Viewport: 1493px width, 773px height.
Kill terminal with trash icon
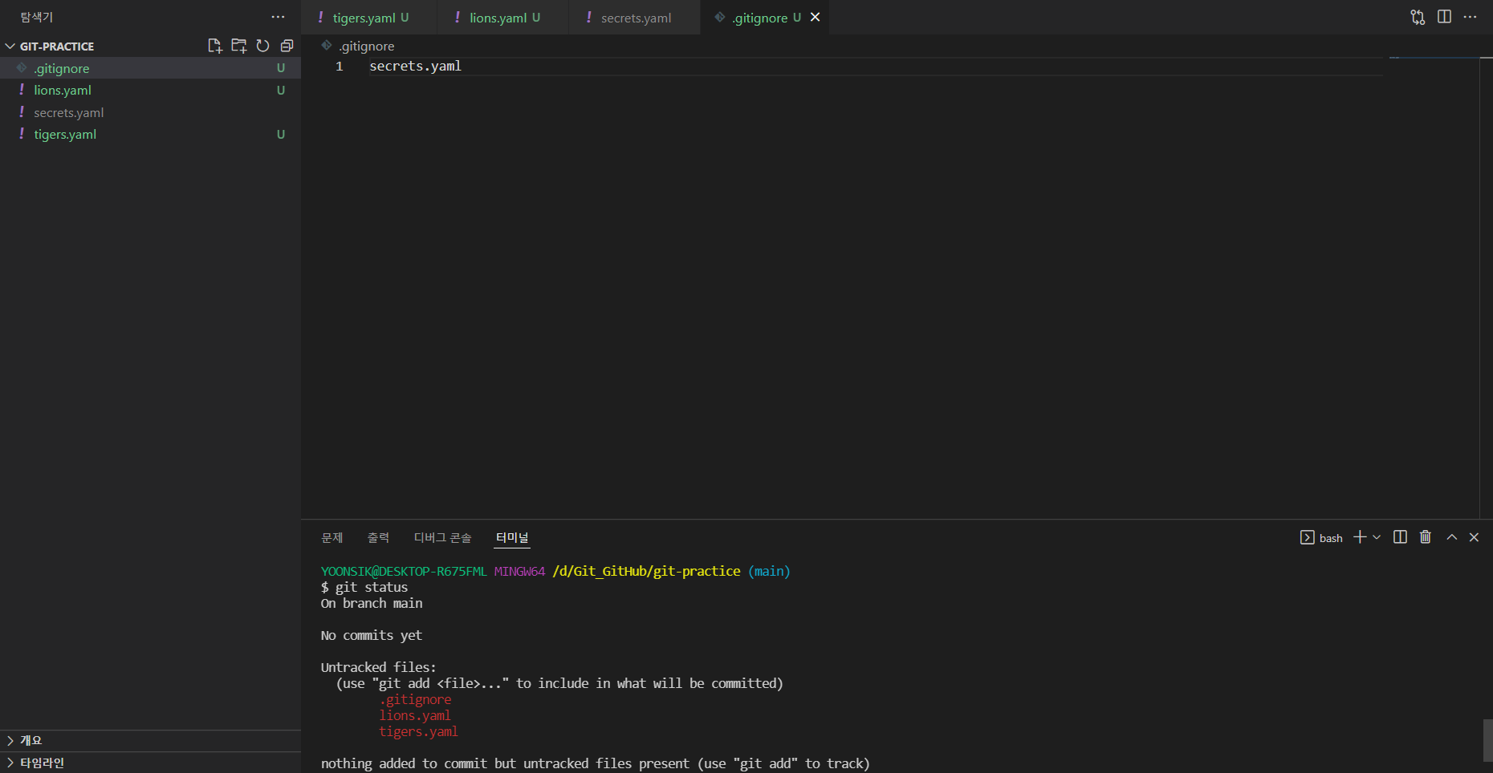(1426, 536)
